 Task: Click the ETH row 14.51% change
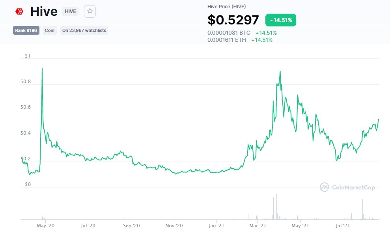pos(262,40)
